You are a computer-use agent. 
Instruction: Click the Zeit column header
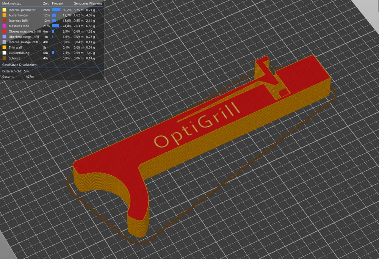pos(46,3)
